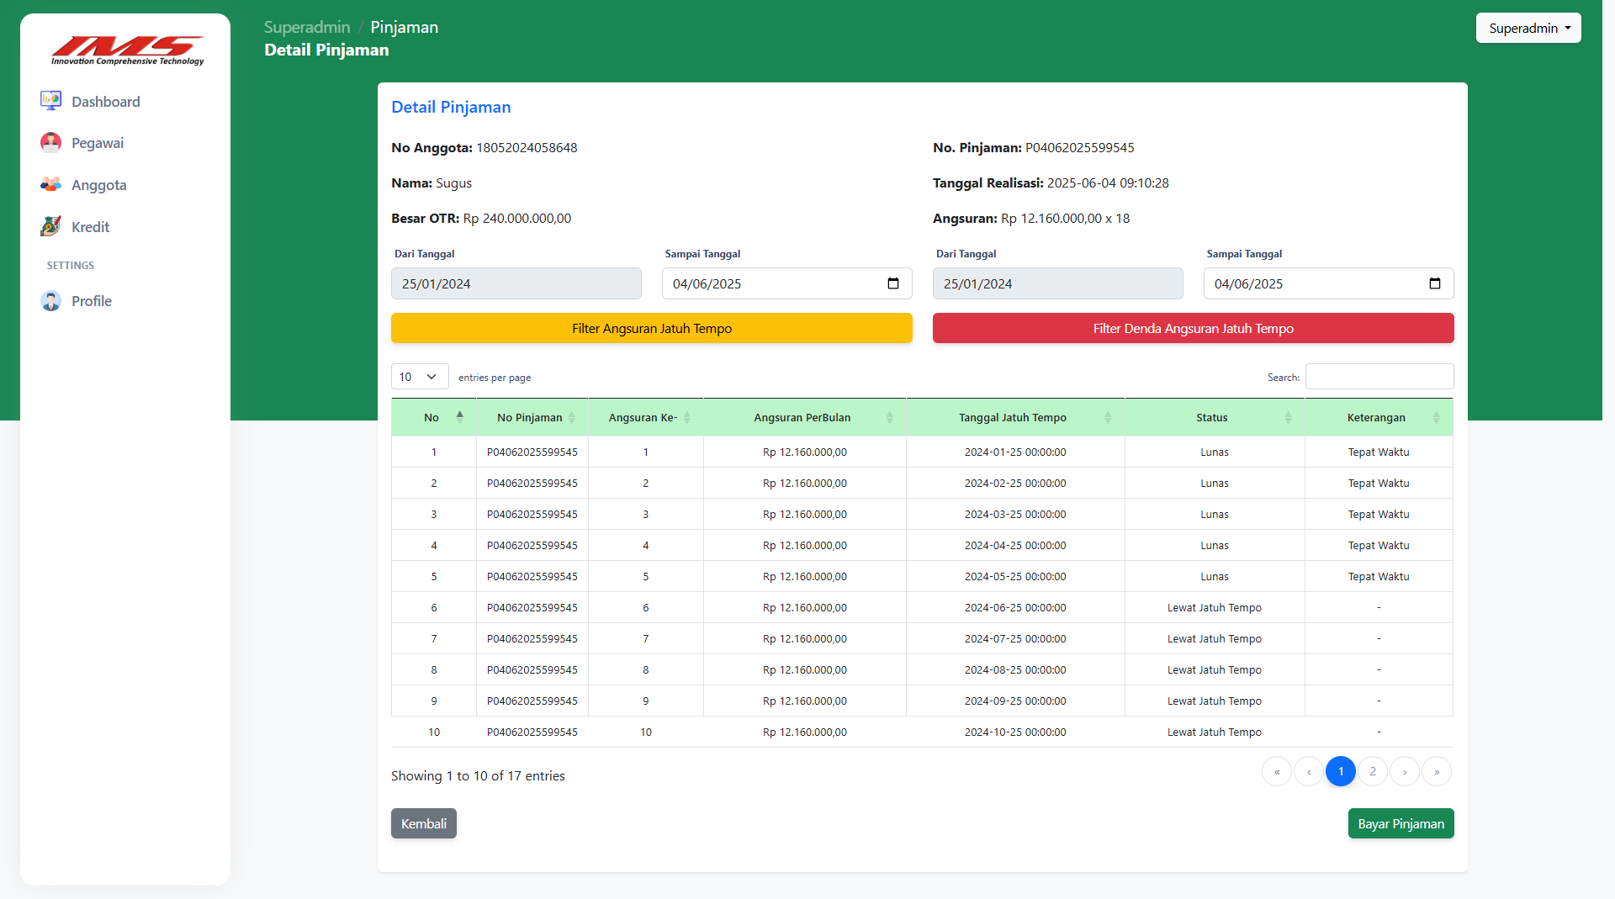Select page 1 in pagination
Image resolution: width=1615 pixels, height=899 pixels.
[1341, 771]
